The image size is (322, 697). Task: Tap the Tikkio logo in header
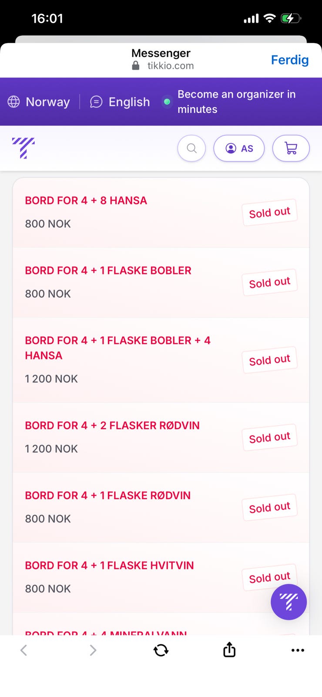(23, 148)
